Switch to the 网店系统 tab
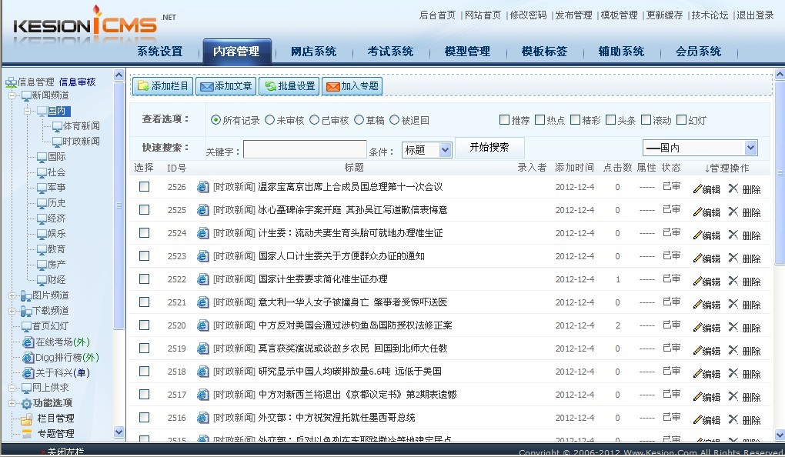Viewport: 785px width, 457px height. [312, 51]
